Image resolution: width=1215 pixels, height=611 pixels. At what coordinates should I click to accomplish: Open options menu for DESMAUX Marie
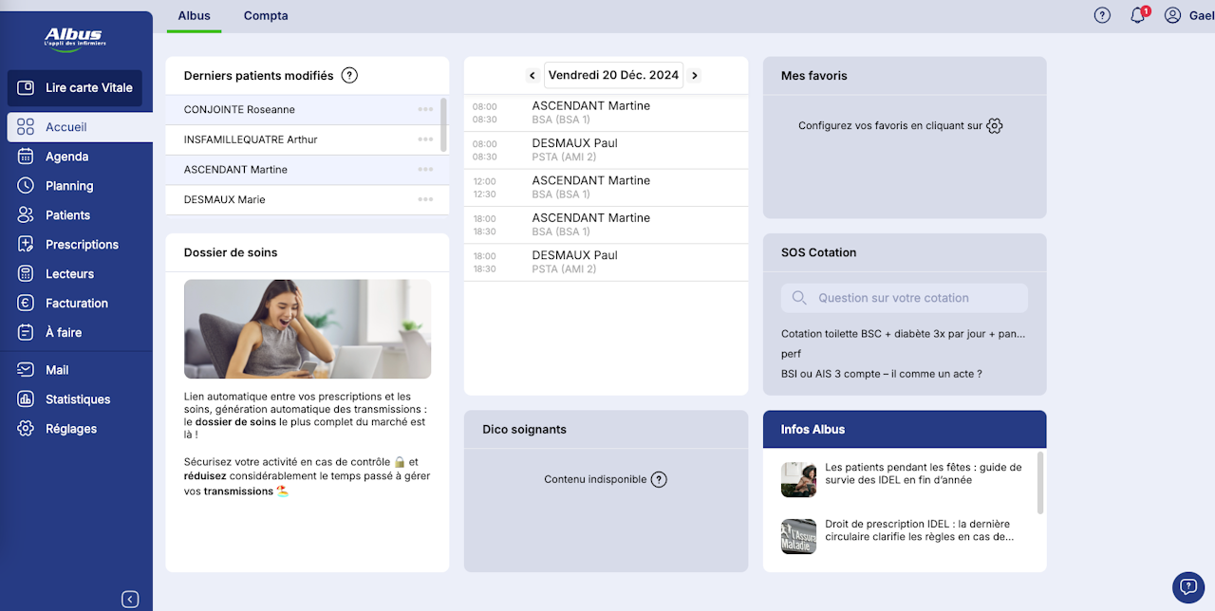(x=425, y=199)
